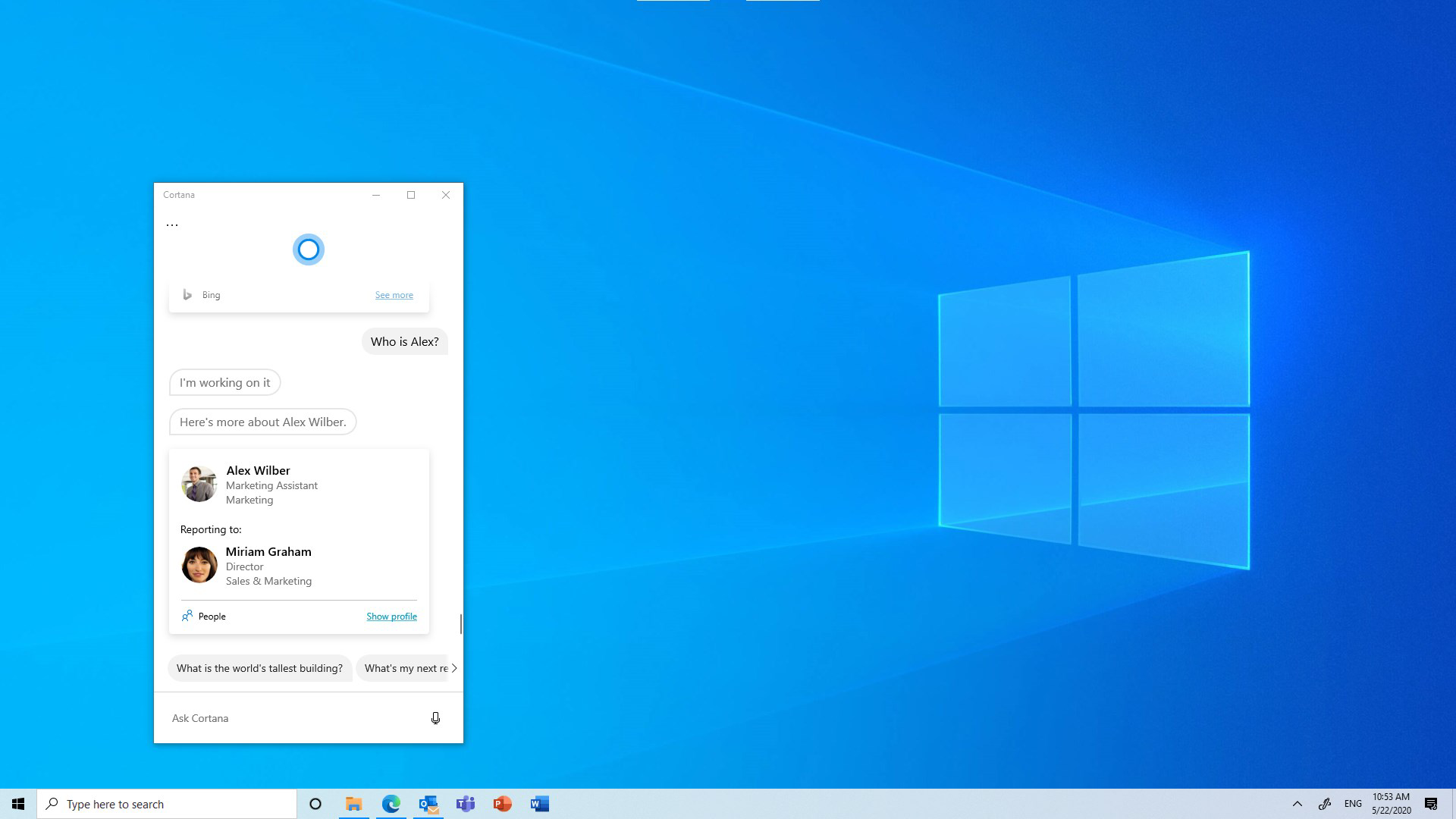Screen dimensions: 1456x819
Task: Launch PowerPoint from the taskbar
Action: 503,803
